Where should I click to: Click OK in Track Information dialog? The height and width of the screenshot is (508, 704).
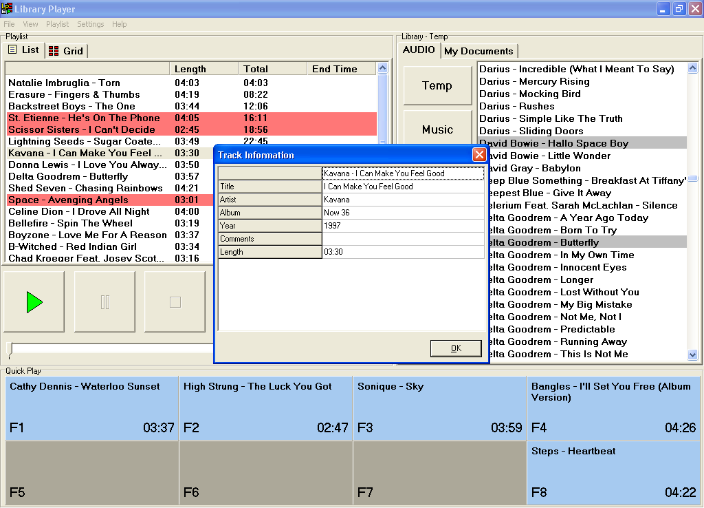[456, 348]
